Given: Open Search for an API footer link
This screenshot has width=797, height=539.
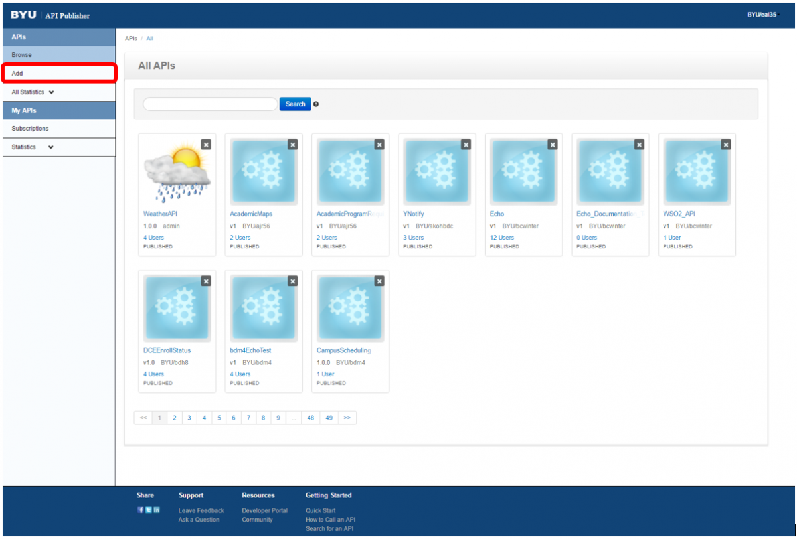Looking at the screenshot, I should click(x=329, y=529).
